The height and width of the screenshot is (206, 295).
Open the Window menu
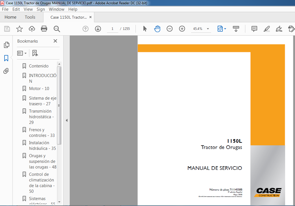coord(56,9)
